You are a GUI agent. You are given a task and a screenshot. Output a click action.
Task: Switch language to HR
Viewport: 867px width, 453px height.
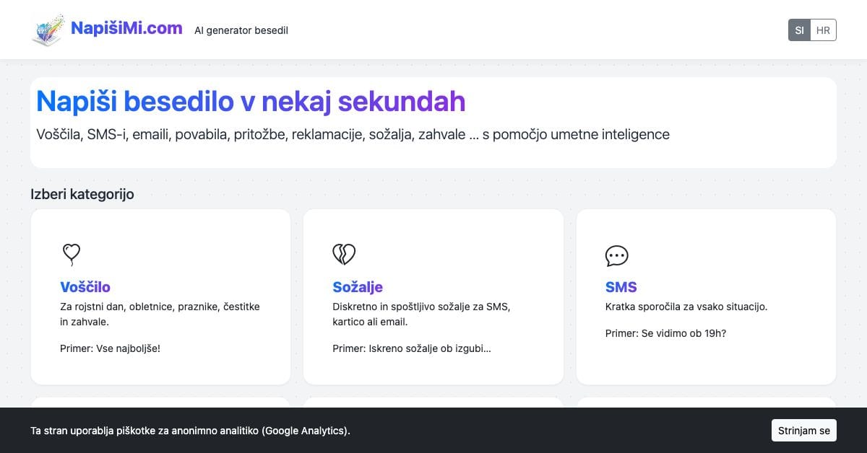[823, 30]
